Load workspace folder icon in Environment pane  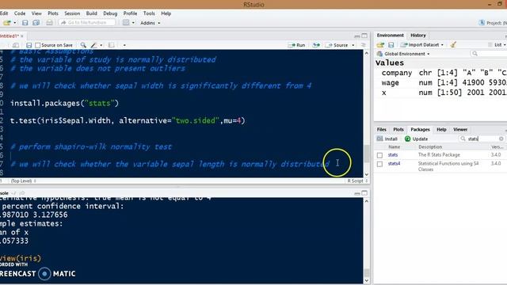pyautogui.click(x=380, y=44)
